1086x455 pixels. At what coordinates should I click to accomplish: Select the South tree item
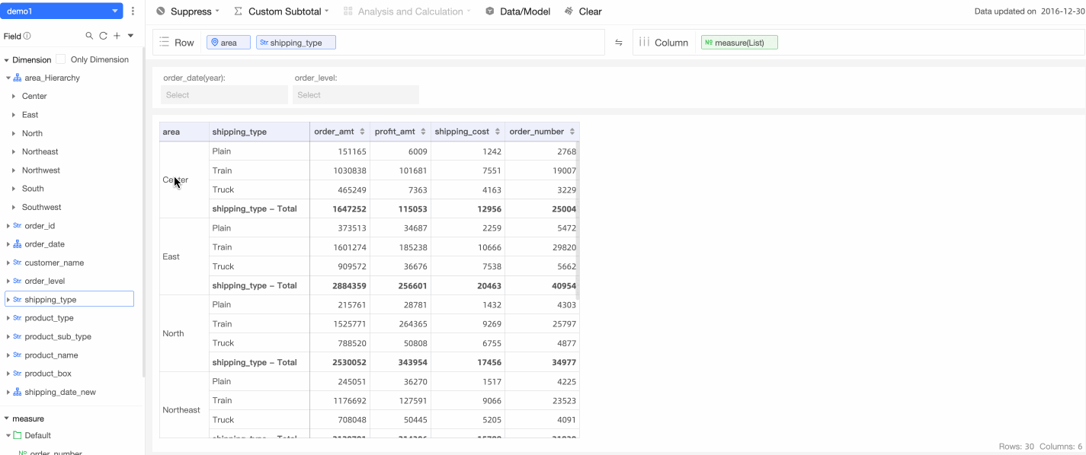point(33,189)
